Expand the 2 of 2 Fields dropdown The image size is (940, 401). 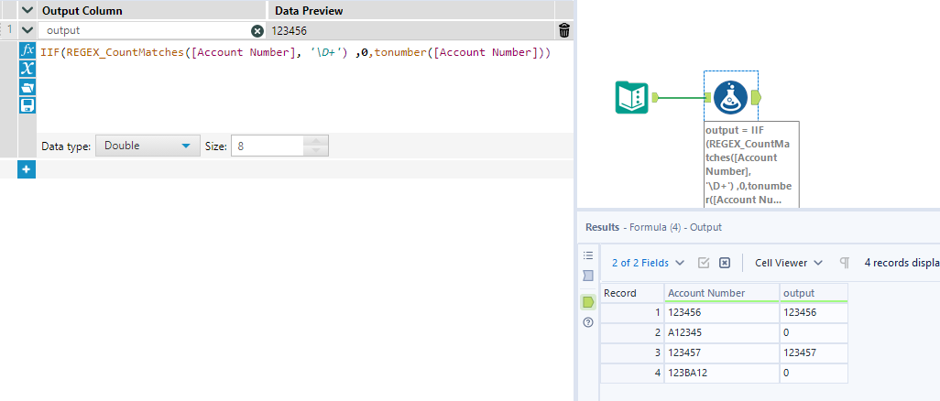tap(648, 263)
